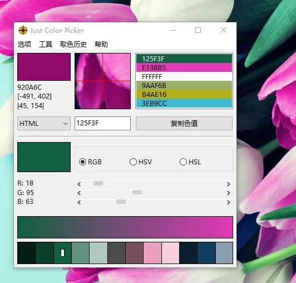Click the R channel slider thumb
296x283 pixels.
(x=98, y=183)
